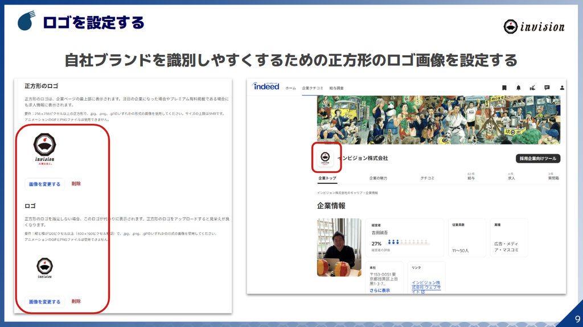Click company logo beside インビジョン株式会社
The image size is (583, 327).
coord(325,158)
